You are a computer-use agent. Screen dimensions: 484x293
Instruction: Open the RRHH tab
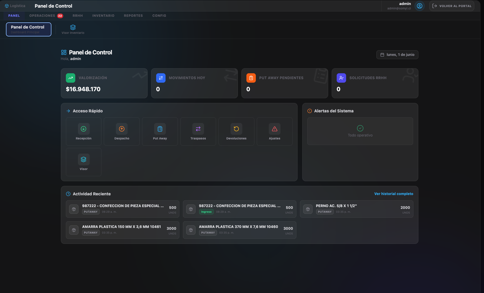[78, 16]
